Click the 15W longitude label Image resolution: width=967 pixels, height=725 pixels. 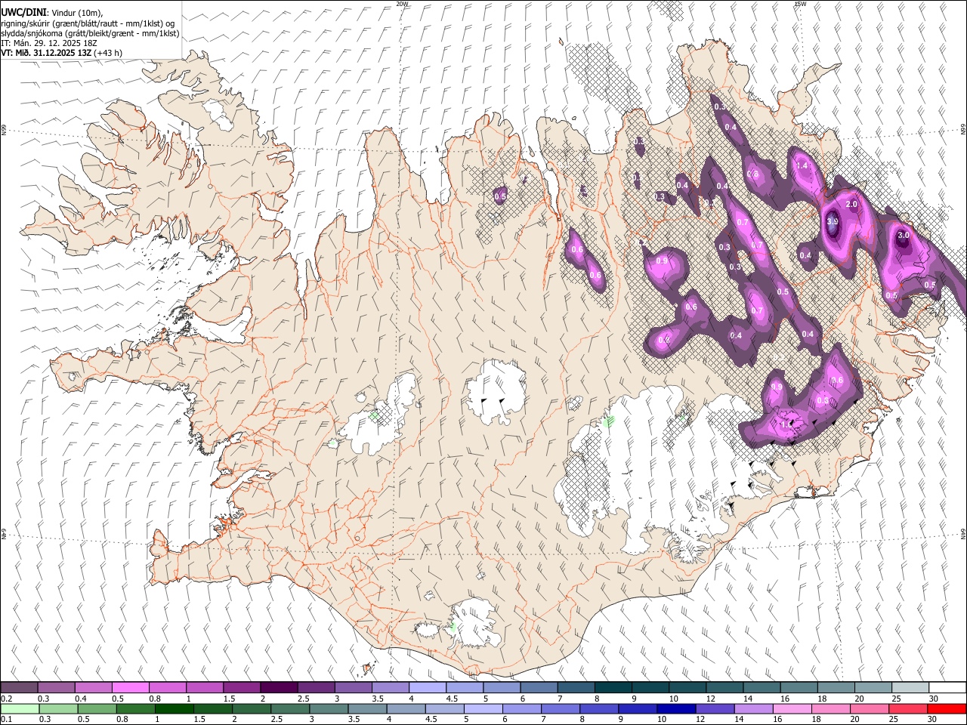tap(800, 4)
